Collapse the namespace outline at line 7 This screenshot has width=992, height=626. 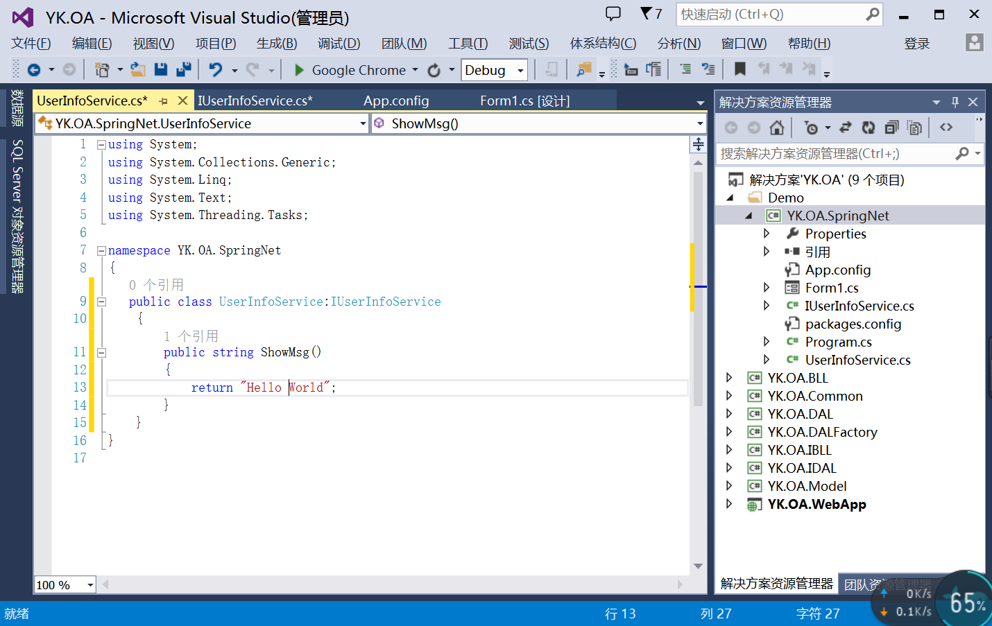tap(101, 251)
